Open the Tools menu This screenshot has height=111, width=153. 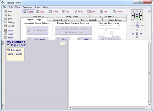[38, 7]
